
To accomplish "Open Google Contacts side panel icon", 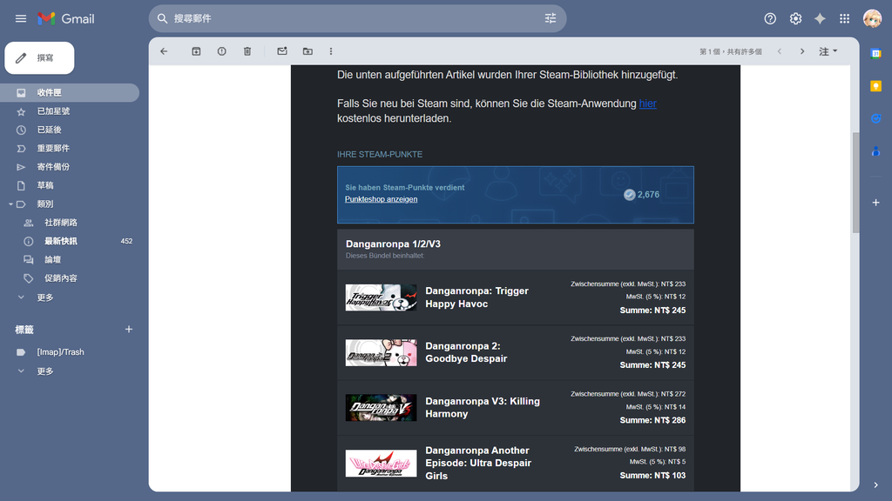I will [876, 151].
